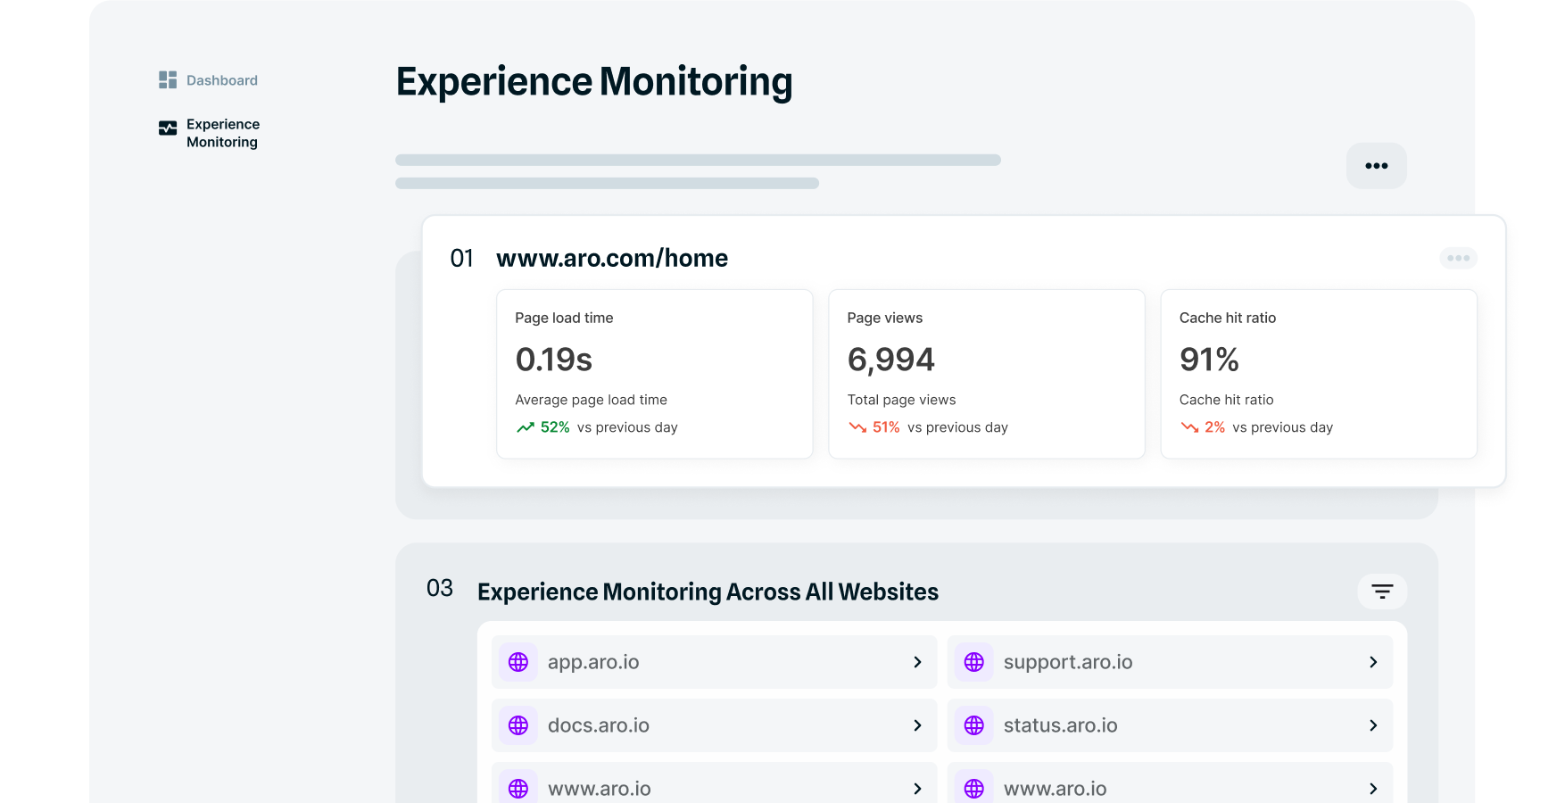Click the globe icon beside app.aro.io
Image resolution: width=1565 pixels, height=803 pixels.
point(518,662)
